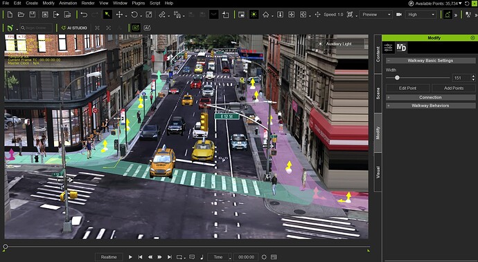Jump to the end frame with the skip-to-end button
The image size is (478, 262).
[170, 257]
